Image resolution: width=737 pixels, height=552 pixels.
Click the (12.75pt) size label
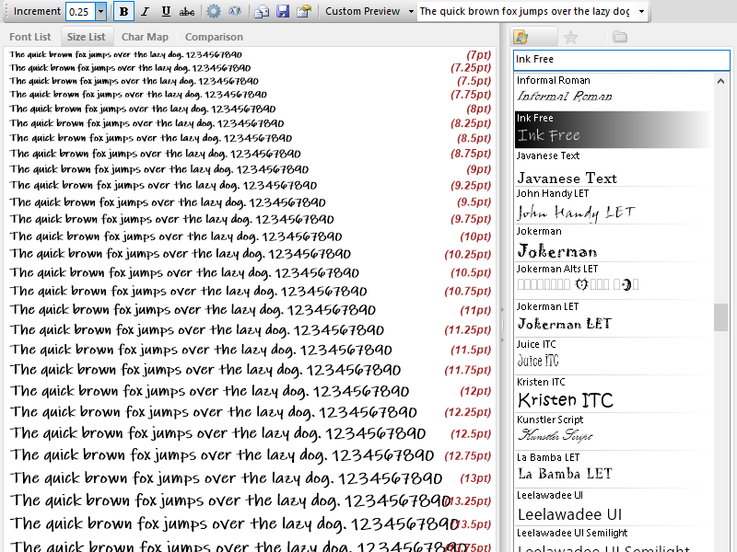(468, 456)
